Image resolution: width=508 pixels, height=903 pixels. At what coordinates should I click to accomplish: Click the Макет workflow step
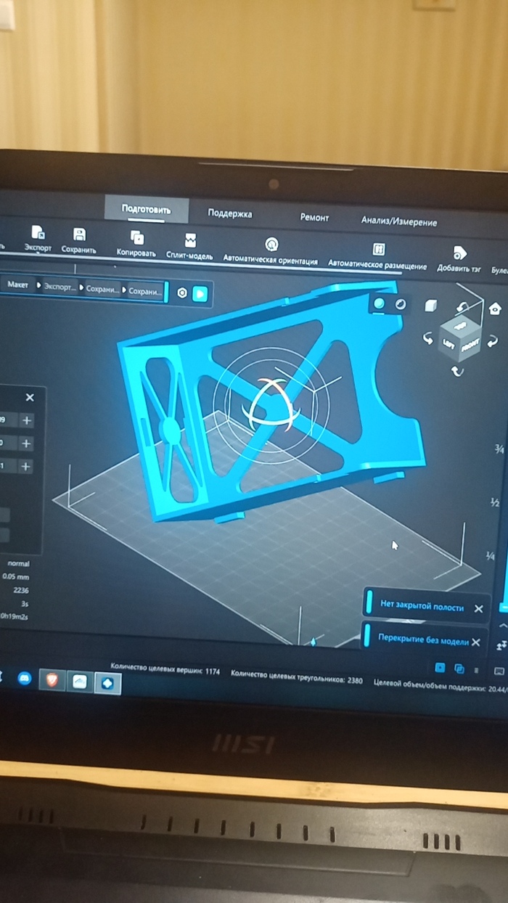18,285
